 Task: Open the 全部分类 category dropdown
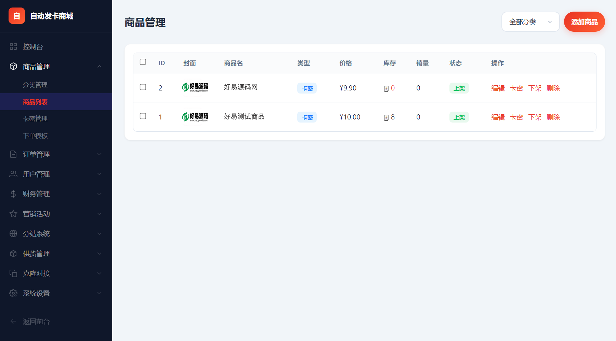(x=530, y=22)
